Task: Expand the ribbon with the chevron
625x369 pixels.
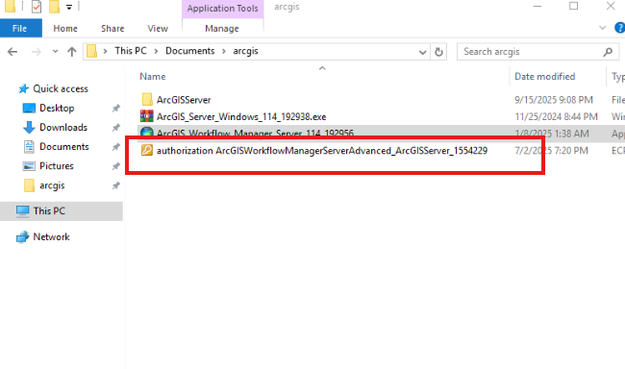Action: [602, 28]
